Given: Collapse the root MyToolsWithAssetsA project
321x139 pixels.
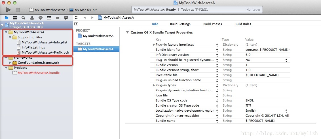Looking at the screenshot, I should pyautogui.click(x=2, y=25).
